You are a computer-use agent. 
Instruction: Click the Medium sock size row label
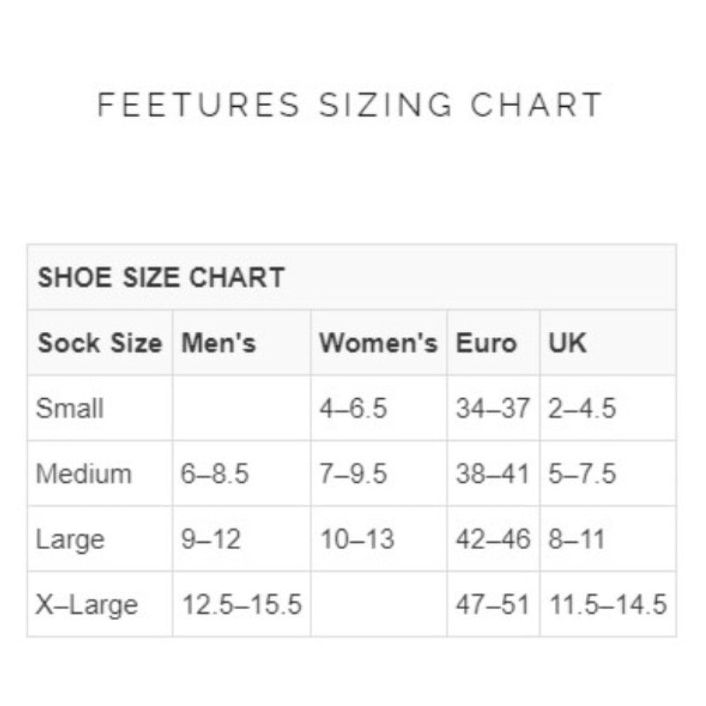(84, 474)
